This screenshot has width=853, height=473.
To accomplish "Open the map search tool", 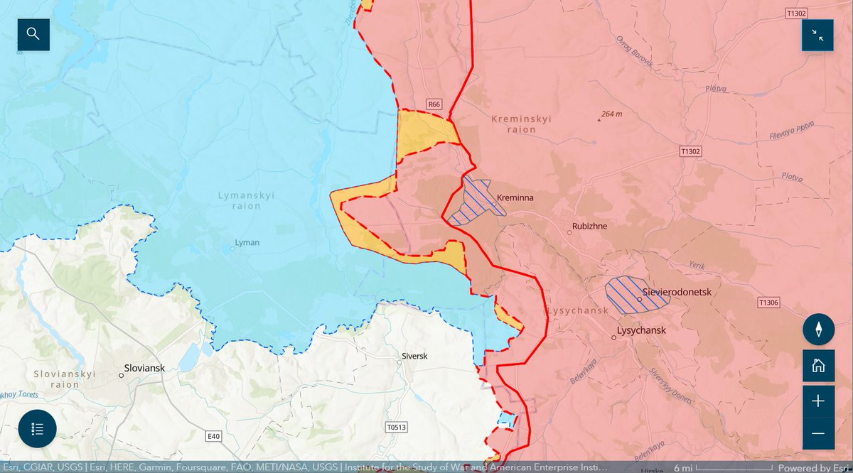I will click(33, 34).
